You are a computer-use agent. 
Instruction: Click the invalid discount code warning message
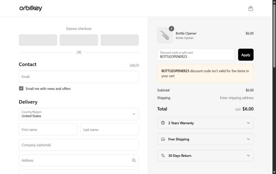[205, 73]
